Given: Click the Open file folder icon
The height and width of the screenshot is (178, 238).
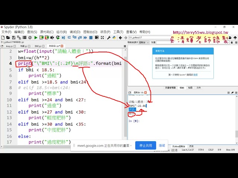Looking at the screenshot, I should click(x=8, y=37).
